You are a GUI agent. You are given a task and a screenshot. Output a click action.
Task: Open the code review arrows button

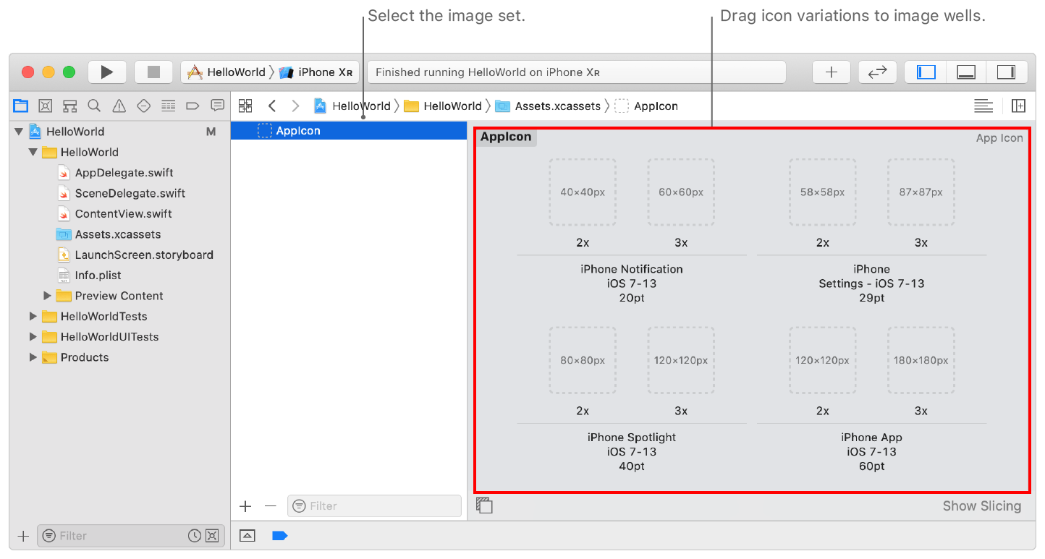pyautogui.click(x=877, y=72)
